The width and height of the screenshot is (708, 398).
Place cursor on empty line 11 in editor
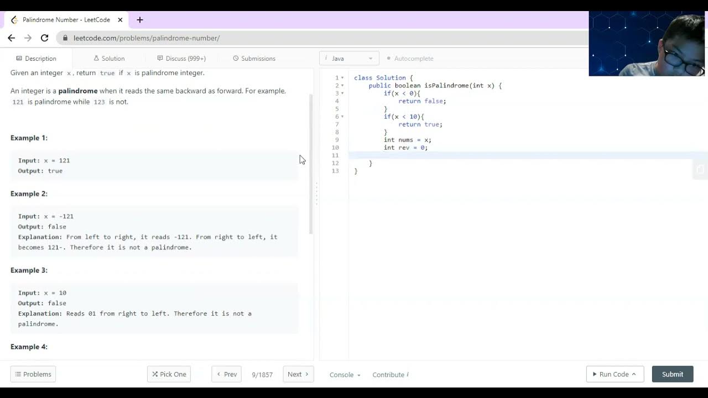[x=528, y=155]
